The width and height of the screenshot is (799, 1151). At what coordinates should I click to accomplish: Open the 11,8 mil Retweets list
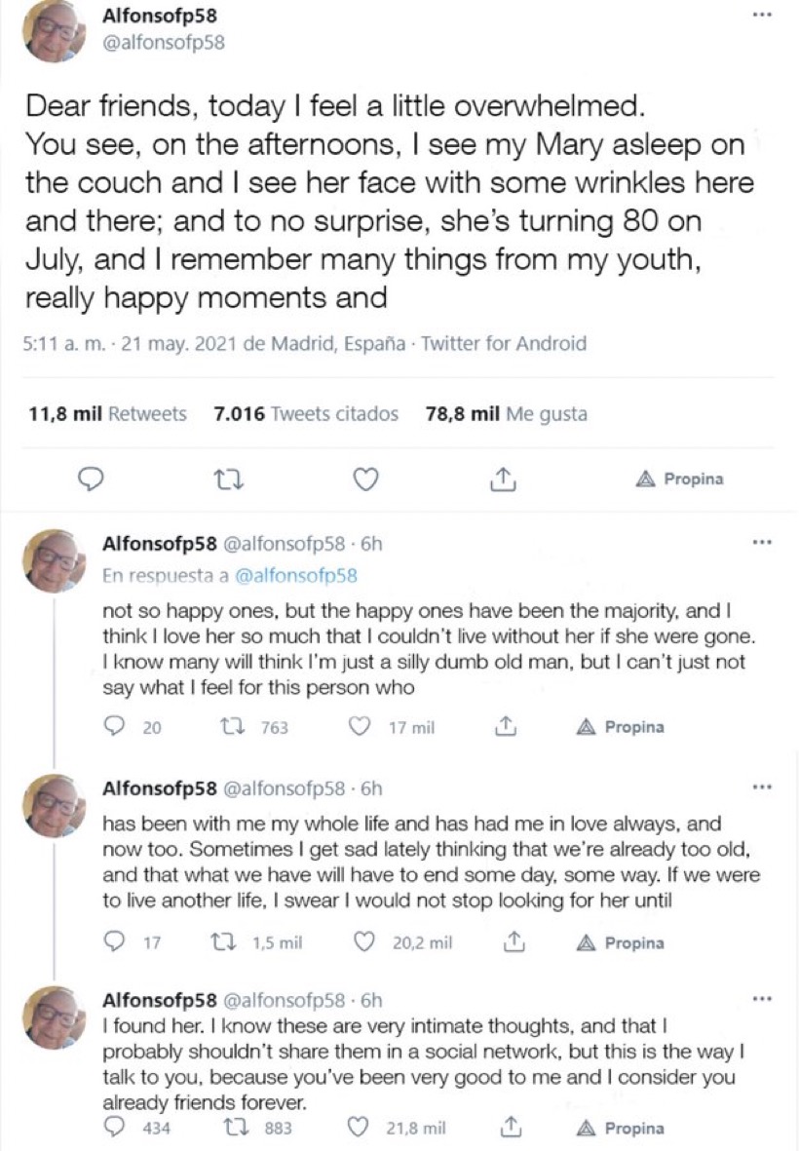pos(108,414)
